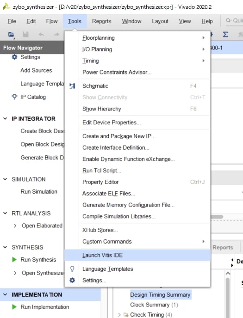Click Add Sources in Flow Navigator
The width and height of the screenshot is (243, 318).
[x=36, y=70]
